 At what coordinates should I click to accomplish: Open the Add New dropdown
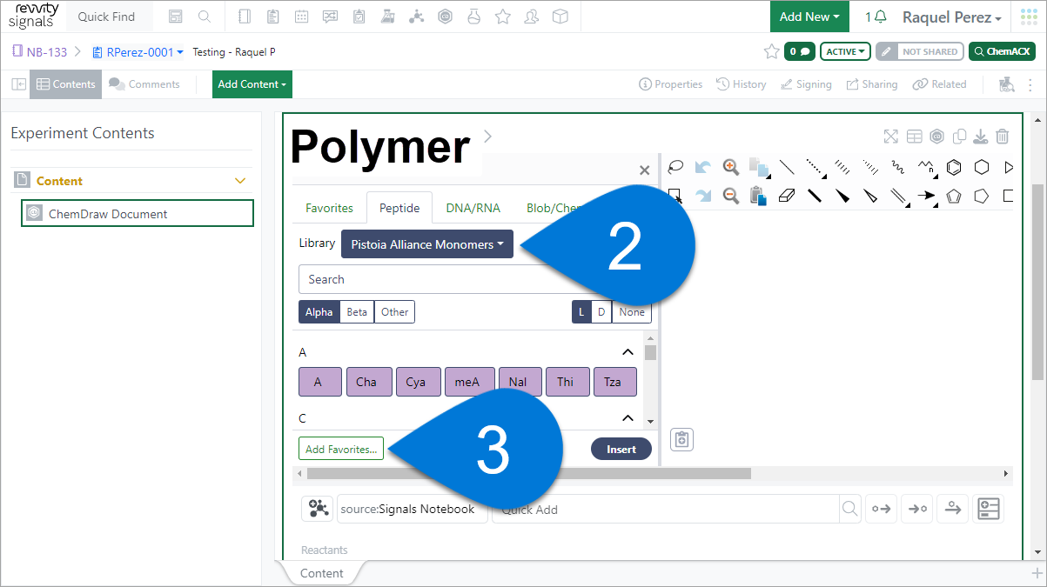tap(809, 17)
